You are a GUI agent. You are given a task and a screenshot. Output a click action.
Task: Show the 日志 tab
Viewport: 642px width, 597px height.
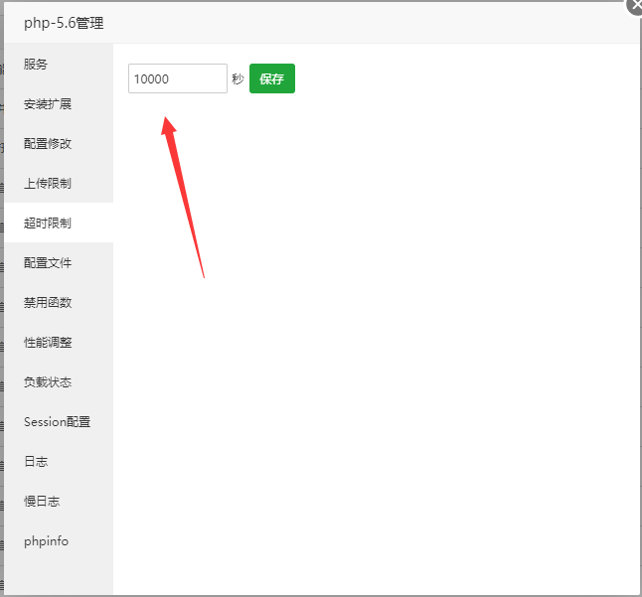tap(59, 461)
